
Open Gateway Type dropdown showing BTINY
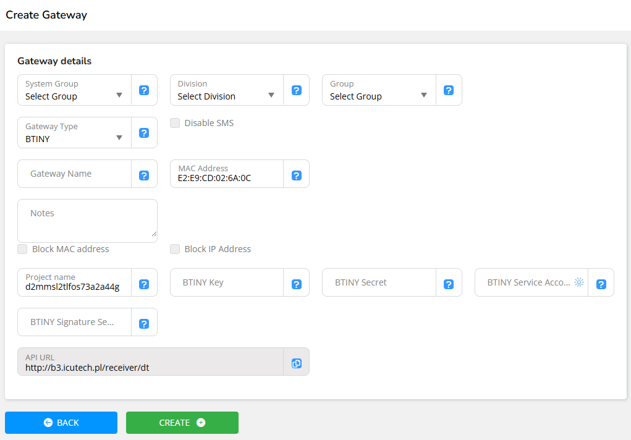point(74,133)
